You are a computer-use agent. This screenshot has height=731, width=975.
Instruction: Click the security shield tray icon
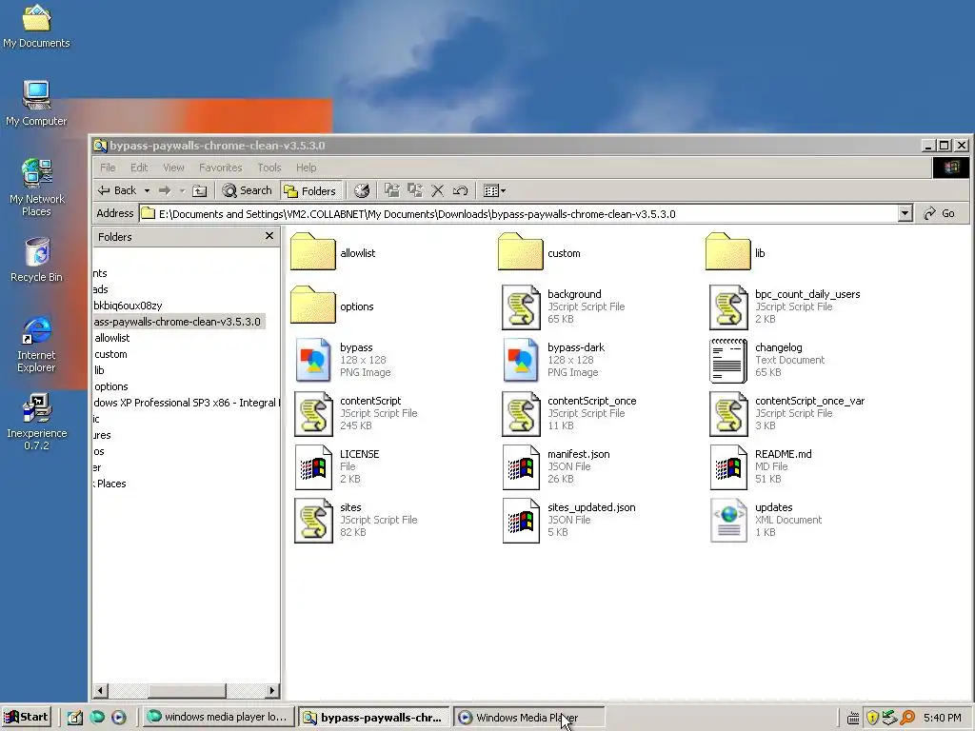tap(872, 718)
